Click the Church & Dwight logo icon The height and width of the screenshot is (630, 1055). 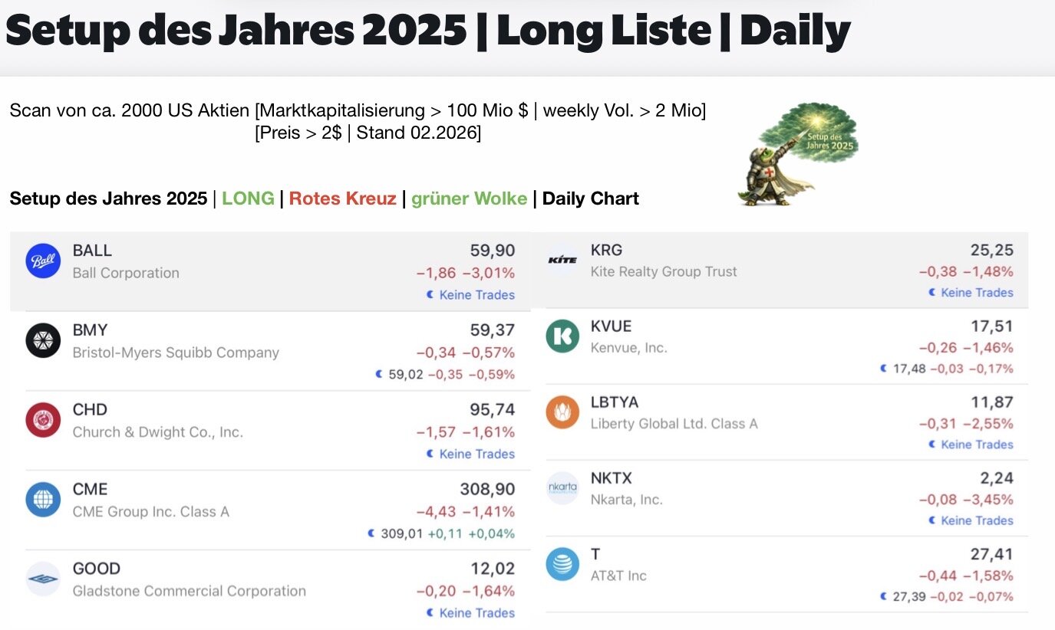pos(43,420)
